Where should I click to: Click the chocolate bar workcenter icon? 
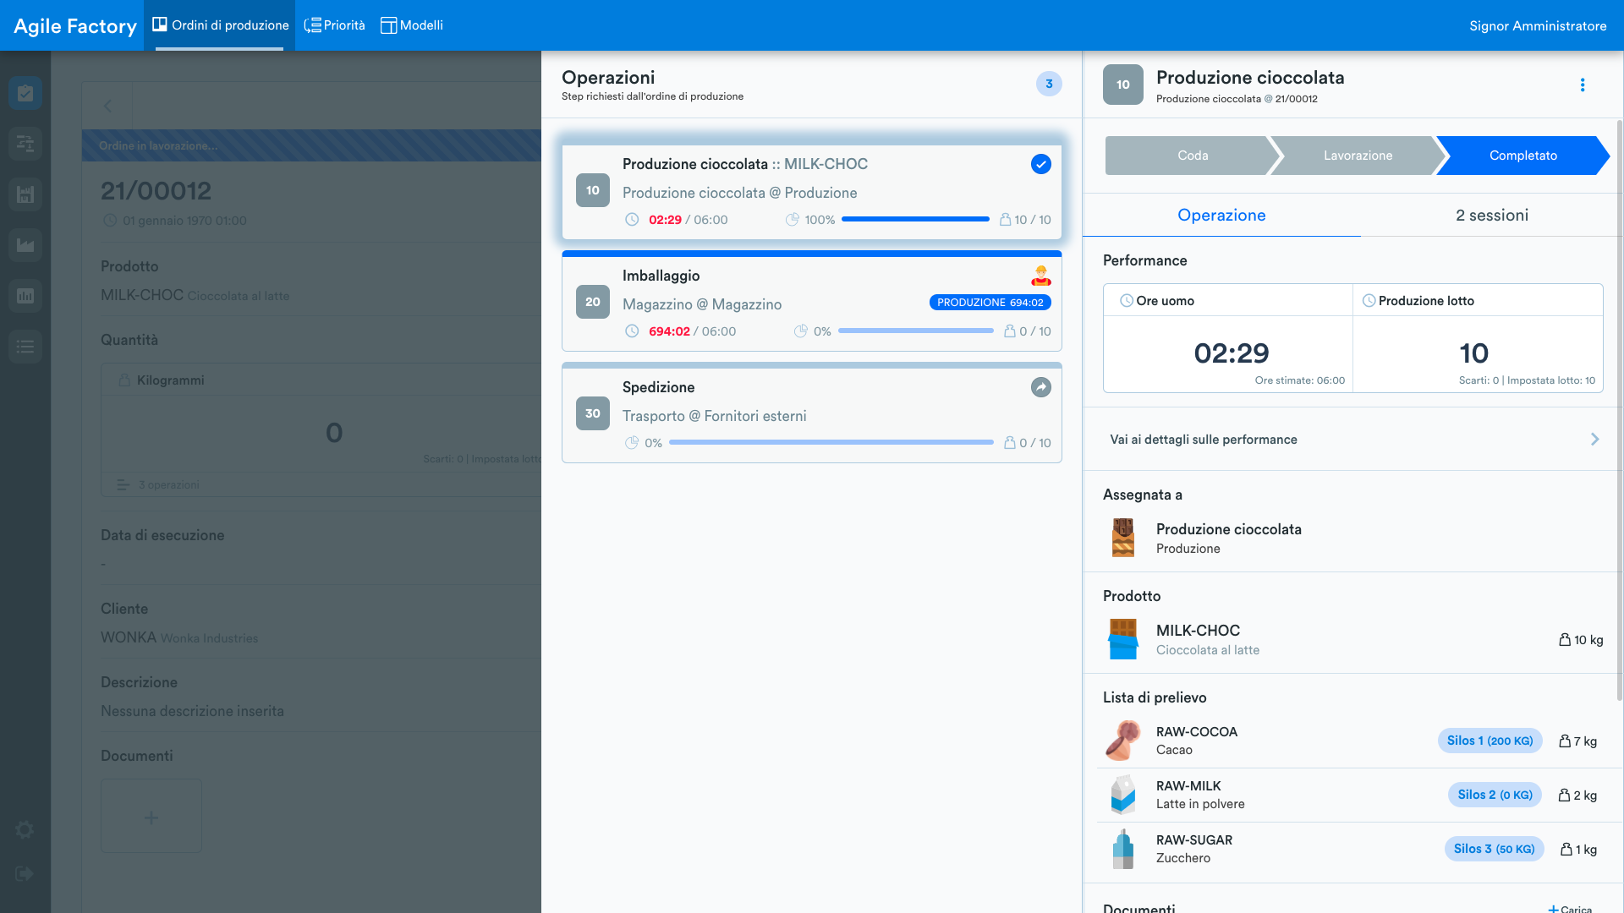[x=1123, y=538]
